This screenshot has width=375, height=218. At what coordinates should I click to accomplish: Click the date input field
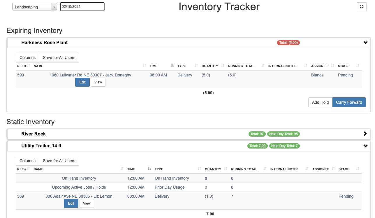click(x=82, y=7)
